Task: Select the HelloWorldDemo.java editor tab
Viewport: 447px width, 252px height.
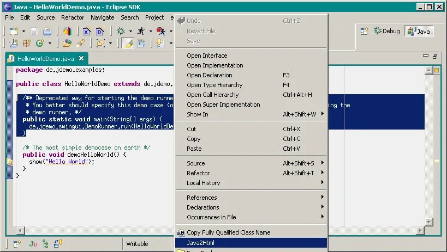Action: 46,59
